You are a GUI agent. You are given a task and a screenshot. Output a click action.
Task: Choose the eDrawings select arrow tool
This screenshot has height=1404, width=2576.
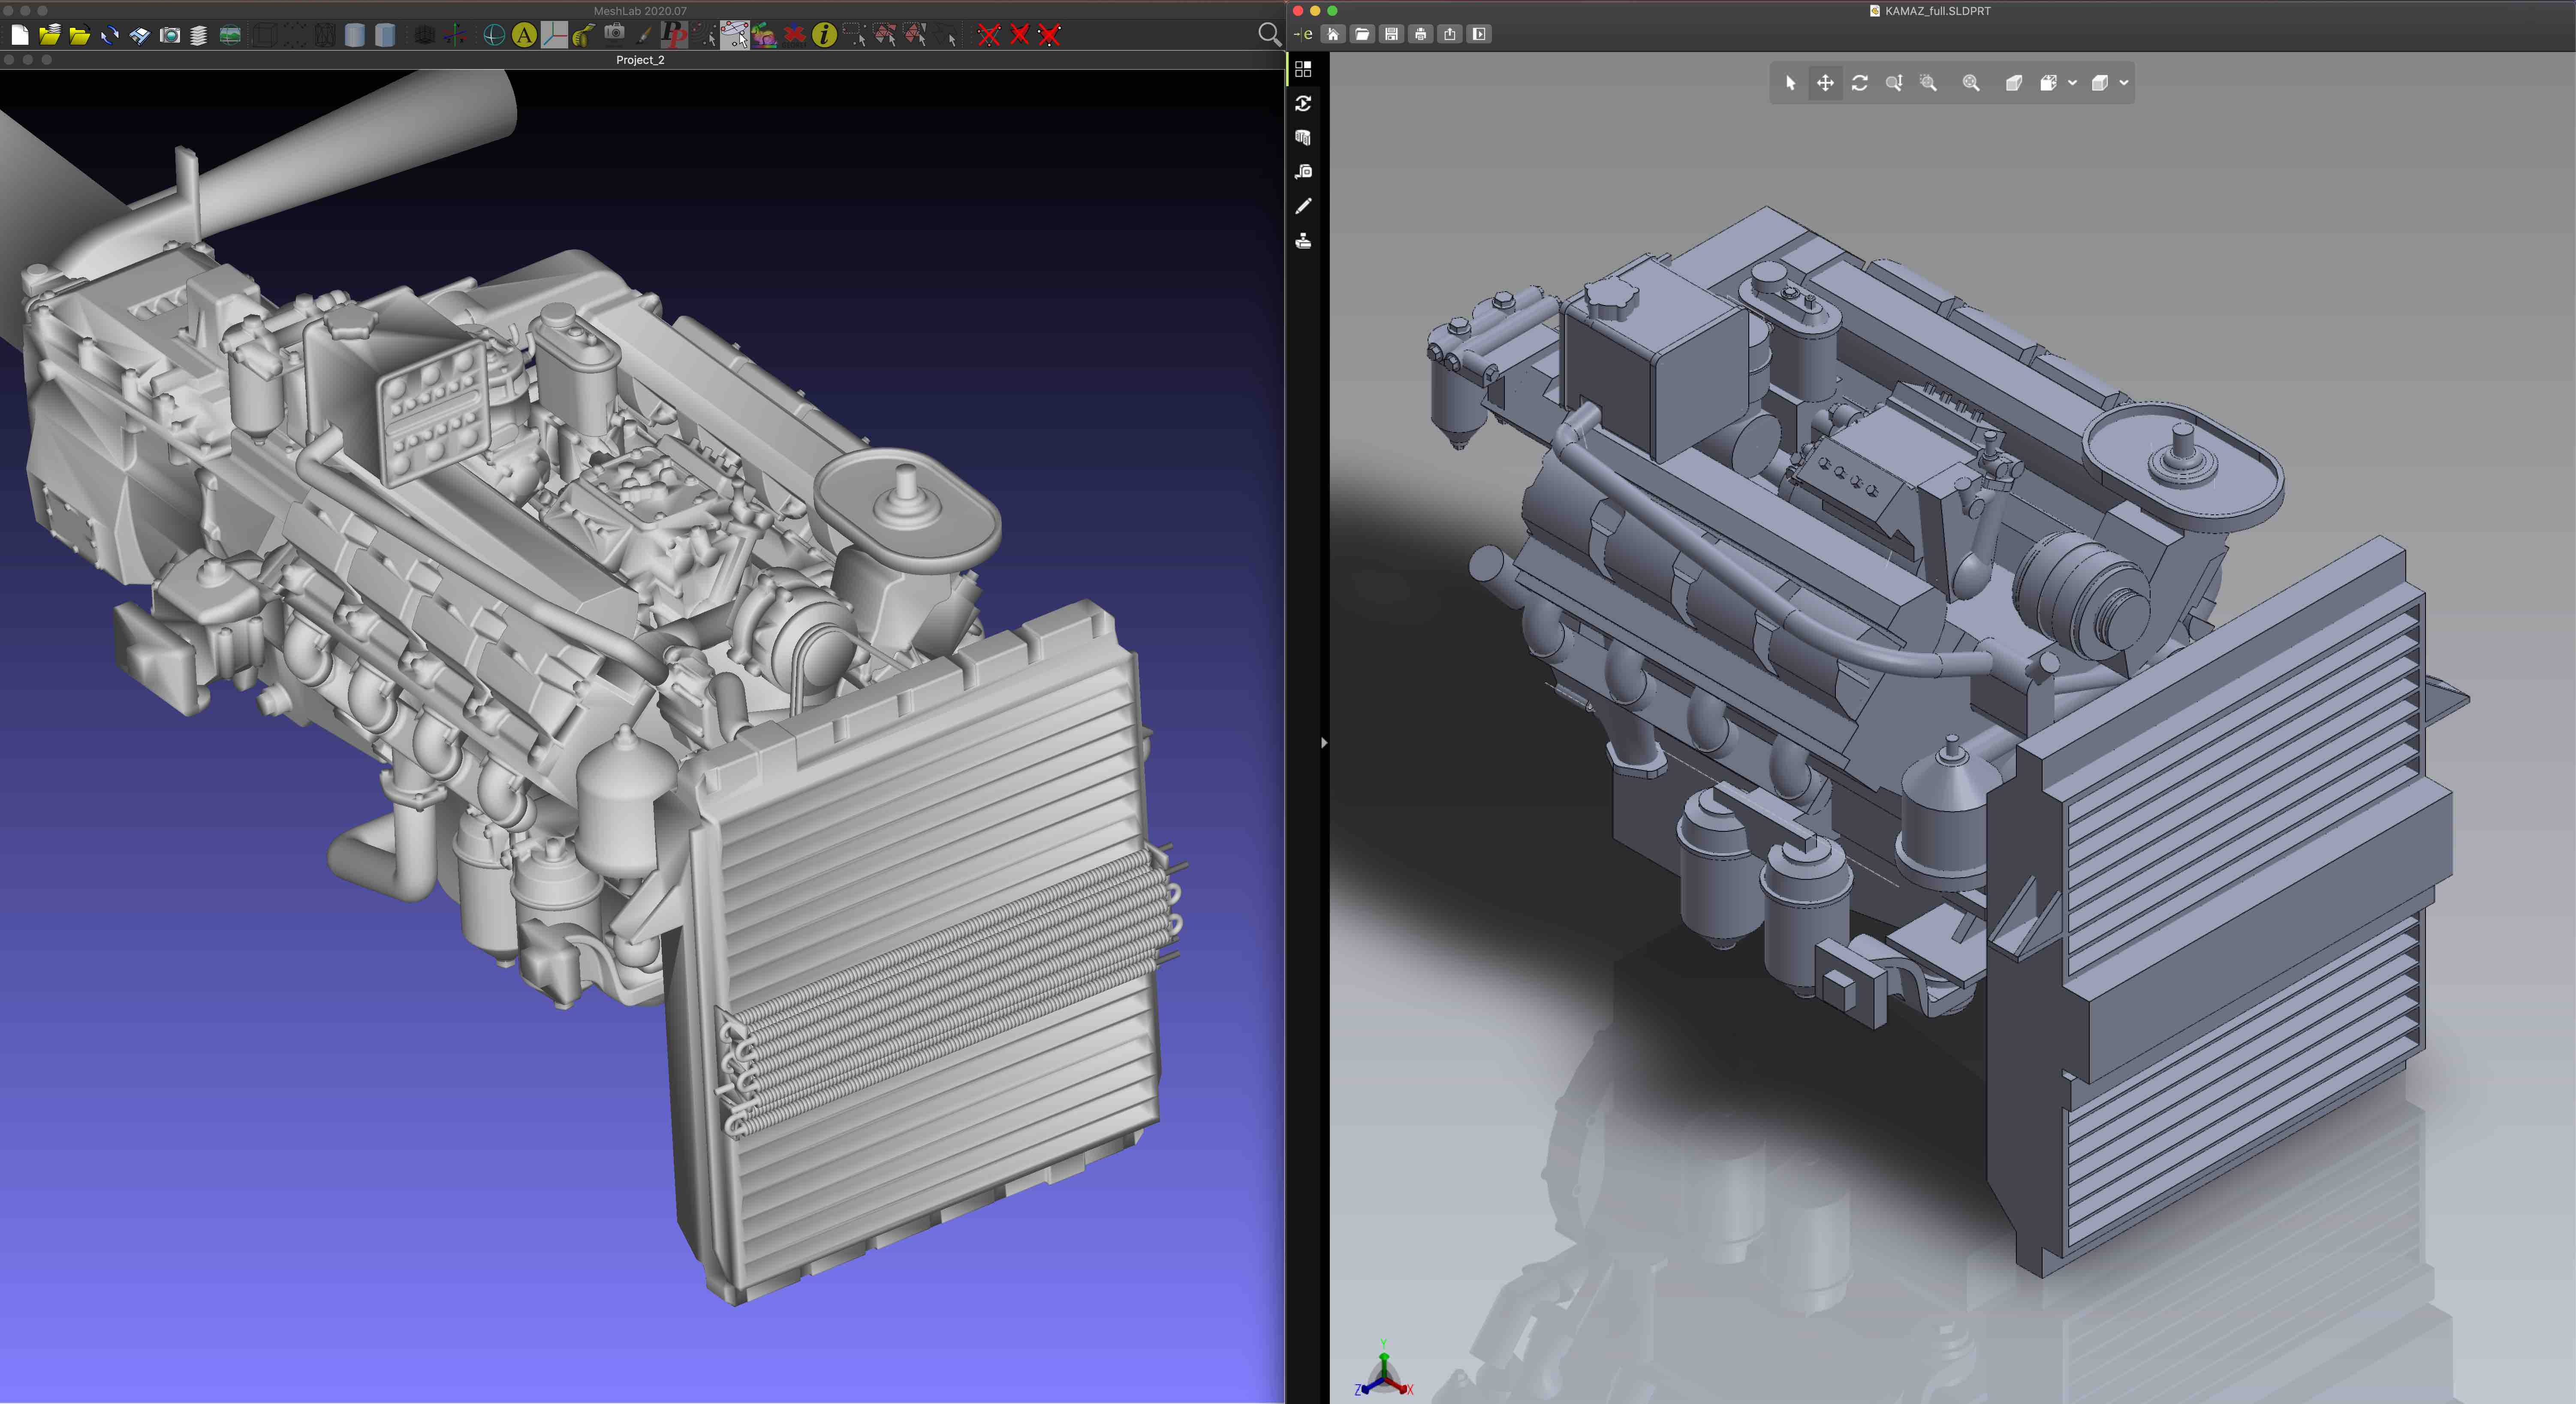coord(1790,83)
